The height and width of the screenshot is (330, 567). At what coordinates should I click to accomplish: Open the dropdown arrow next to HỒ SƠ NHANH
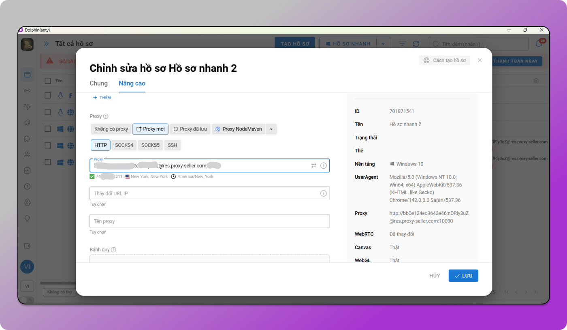pos(383,44)
